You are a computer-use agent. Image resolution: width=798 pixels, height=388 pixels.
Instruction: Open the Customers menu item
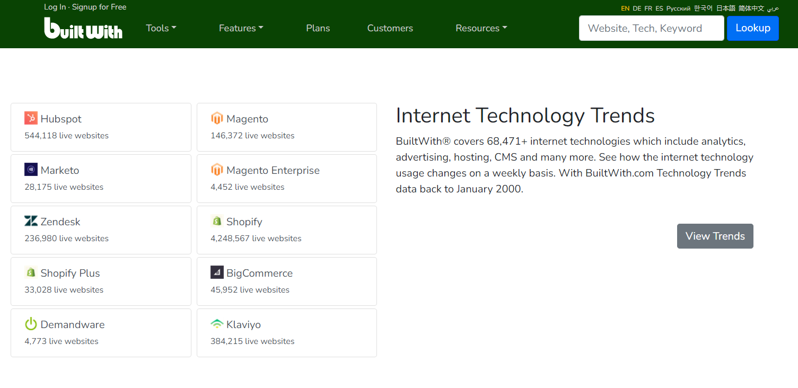(390, 28)
